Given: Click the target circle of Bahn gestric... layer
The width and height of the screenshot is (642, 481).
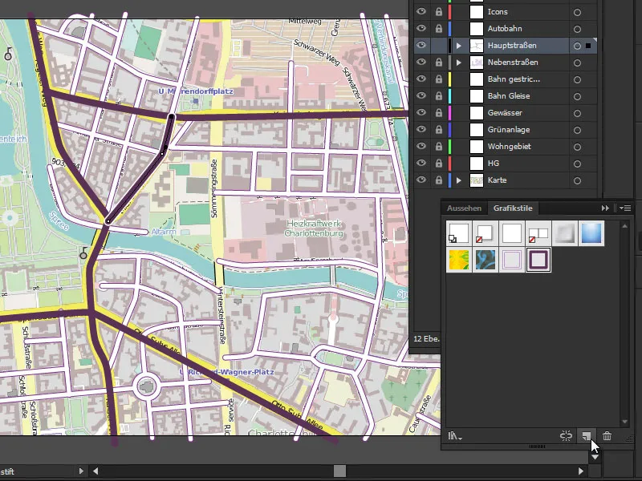Looking at the screenshot, I should 577,79.
